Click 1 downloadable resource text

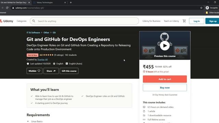[x=159, y=115]
